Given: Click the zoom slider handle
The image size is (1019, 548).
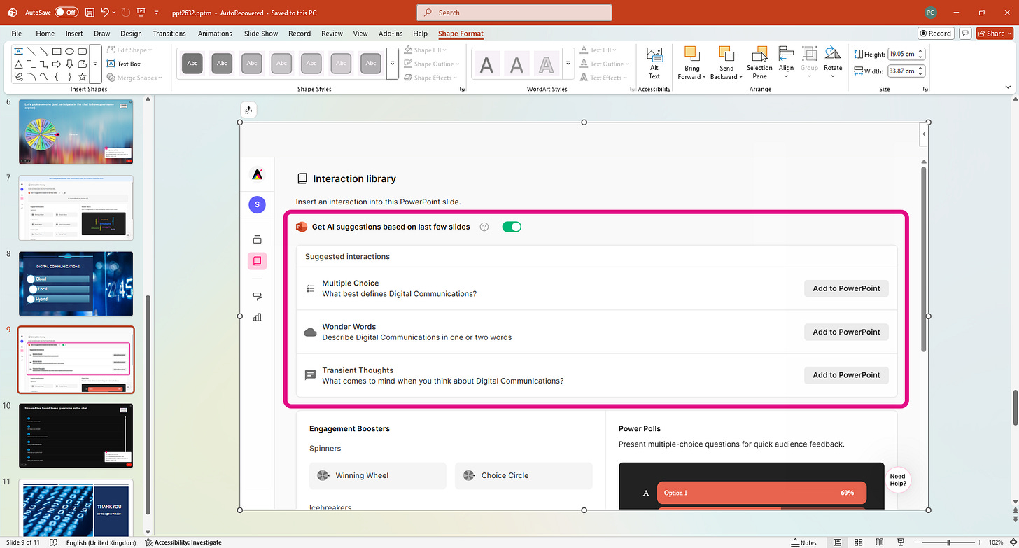Looking at the screenshot, I should 949,542.
